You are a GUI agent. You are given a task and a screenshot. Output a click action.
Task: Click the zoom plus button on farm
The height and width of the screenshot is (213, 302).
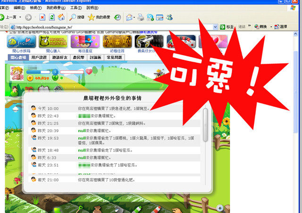click(220, 208)
